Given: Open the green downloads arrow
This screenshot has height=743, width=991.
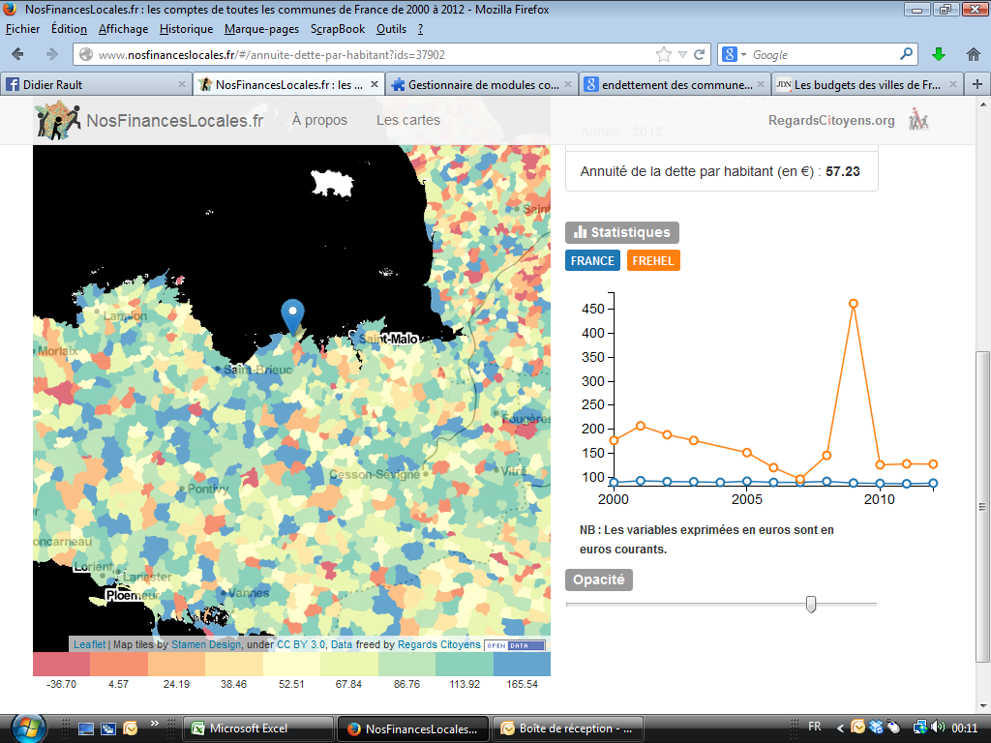Looking at the screenshot, I should [938, 54].
